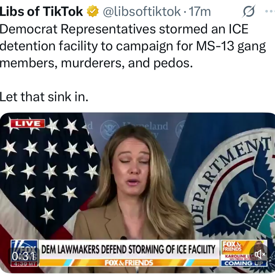
Task: Click the tweet text about ICE facility
Action: click(133, 46)
